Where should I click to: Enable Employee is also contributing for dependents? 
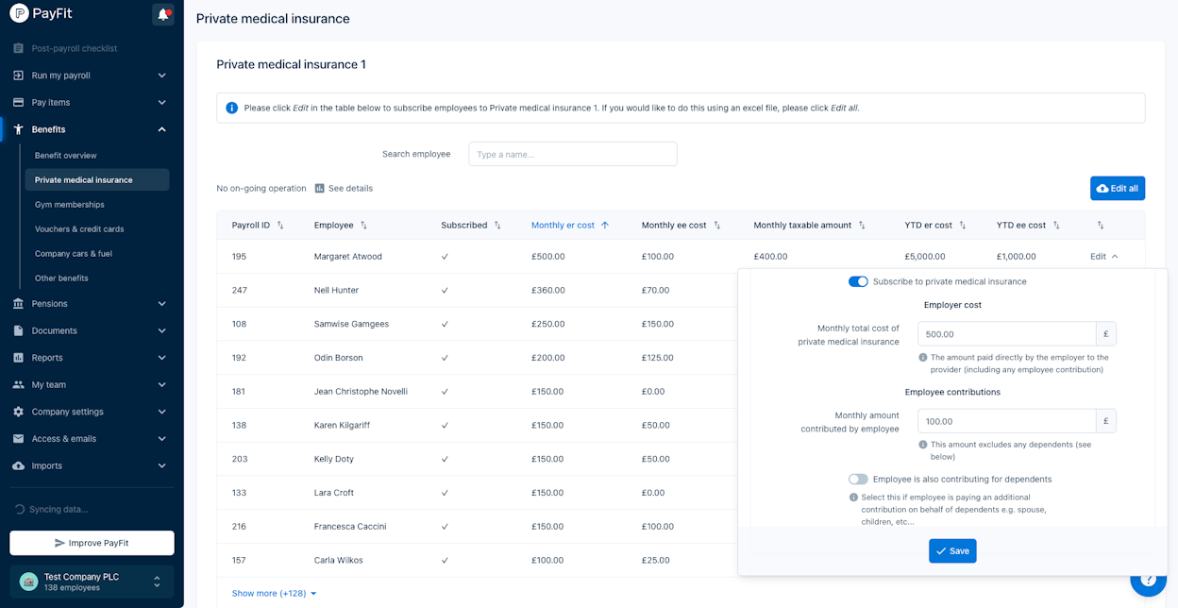point(858,480)
